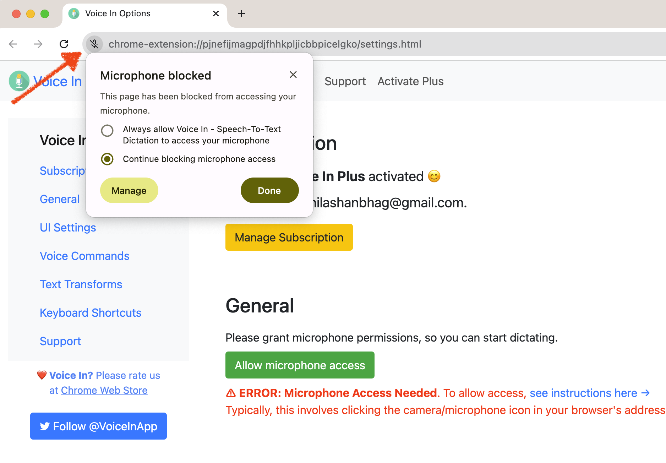Go to Voice Commands in sidebar

point(84,256)
